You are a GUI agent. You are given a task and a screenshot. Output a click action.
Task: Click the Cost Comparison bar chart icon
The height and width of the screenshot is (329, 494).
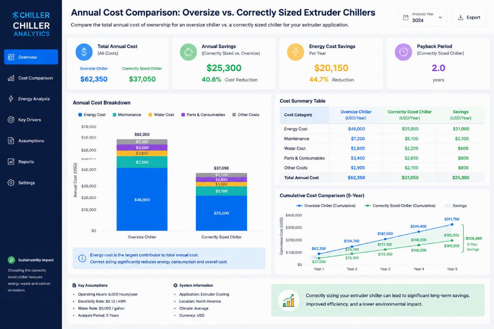11,78
